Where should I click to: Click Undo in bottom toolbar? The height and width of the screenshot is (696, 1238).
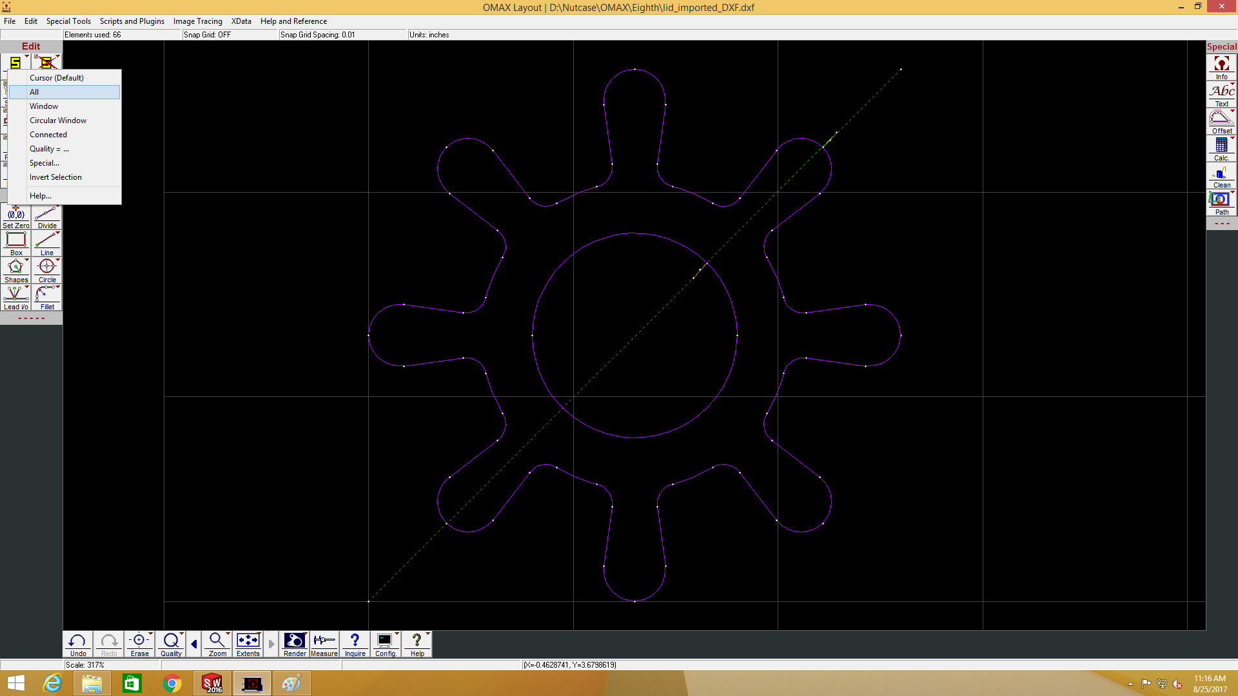(77, 643)
